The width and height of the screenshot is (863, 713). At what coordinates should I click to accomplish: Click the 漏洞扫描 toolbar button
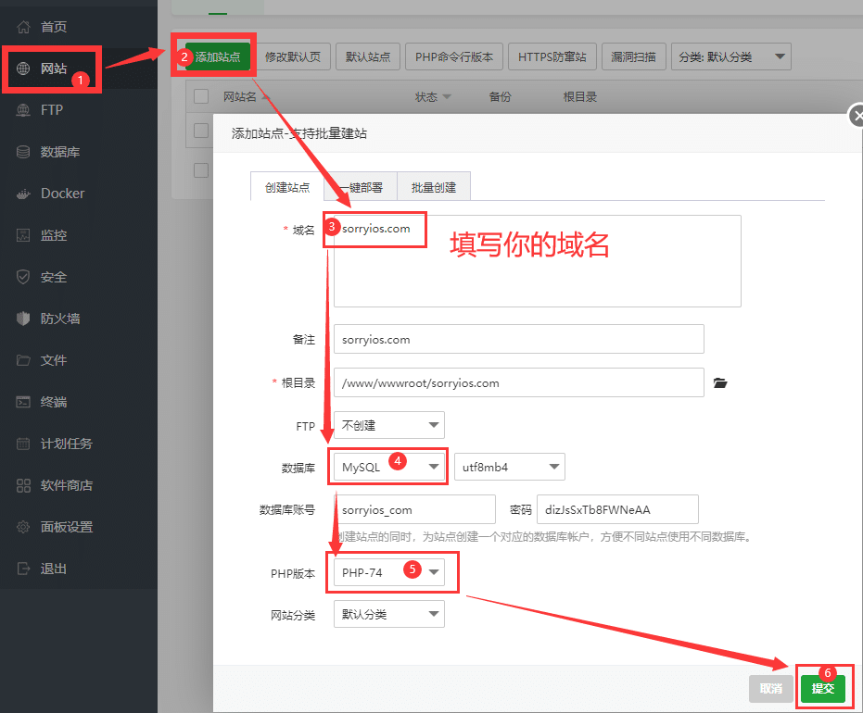point(633,57)
